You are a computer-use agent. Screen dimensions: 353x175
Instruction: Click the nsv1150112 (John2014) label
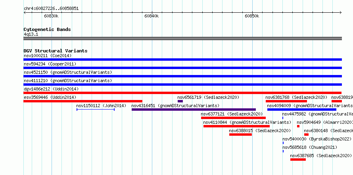pos(101,106)
